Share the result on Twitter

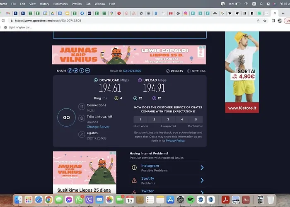point(76,71)
